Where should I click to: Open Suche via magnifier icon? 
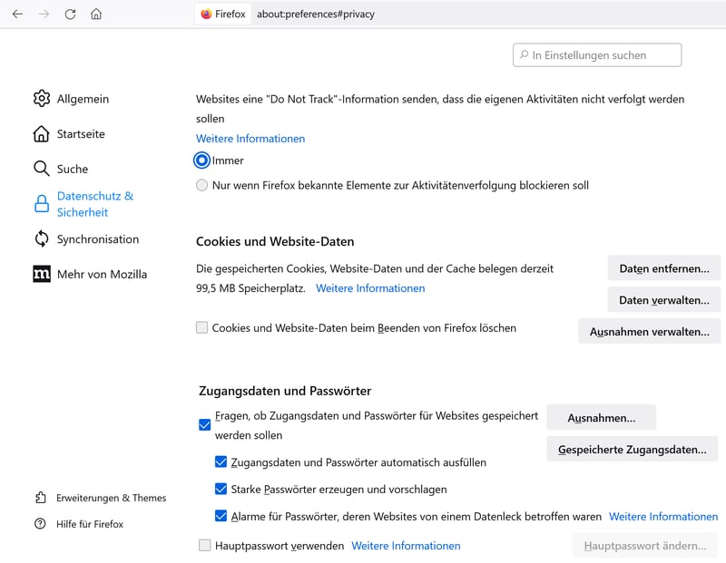42,169
